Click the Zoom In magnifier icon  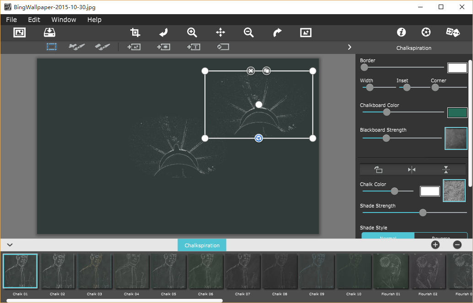[x=192, y=32]
